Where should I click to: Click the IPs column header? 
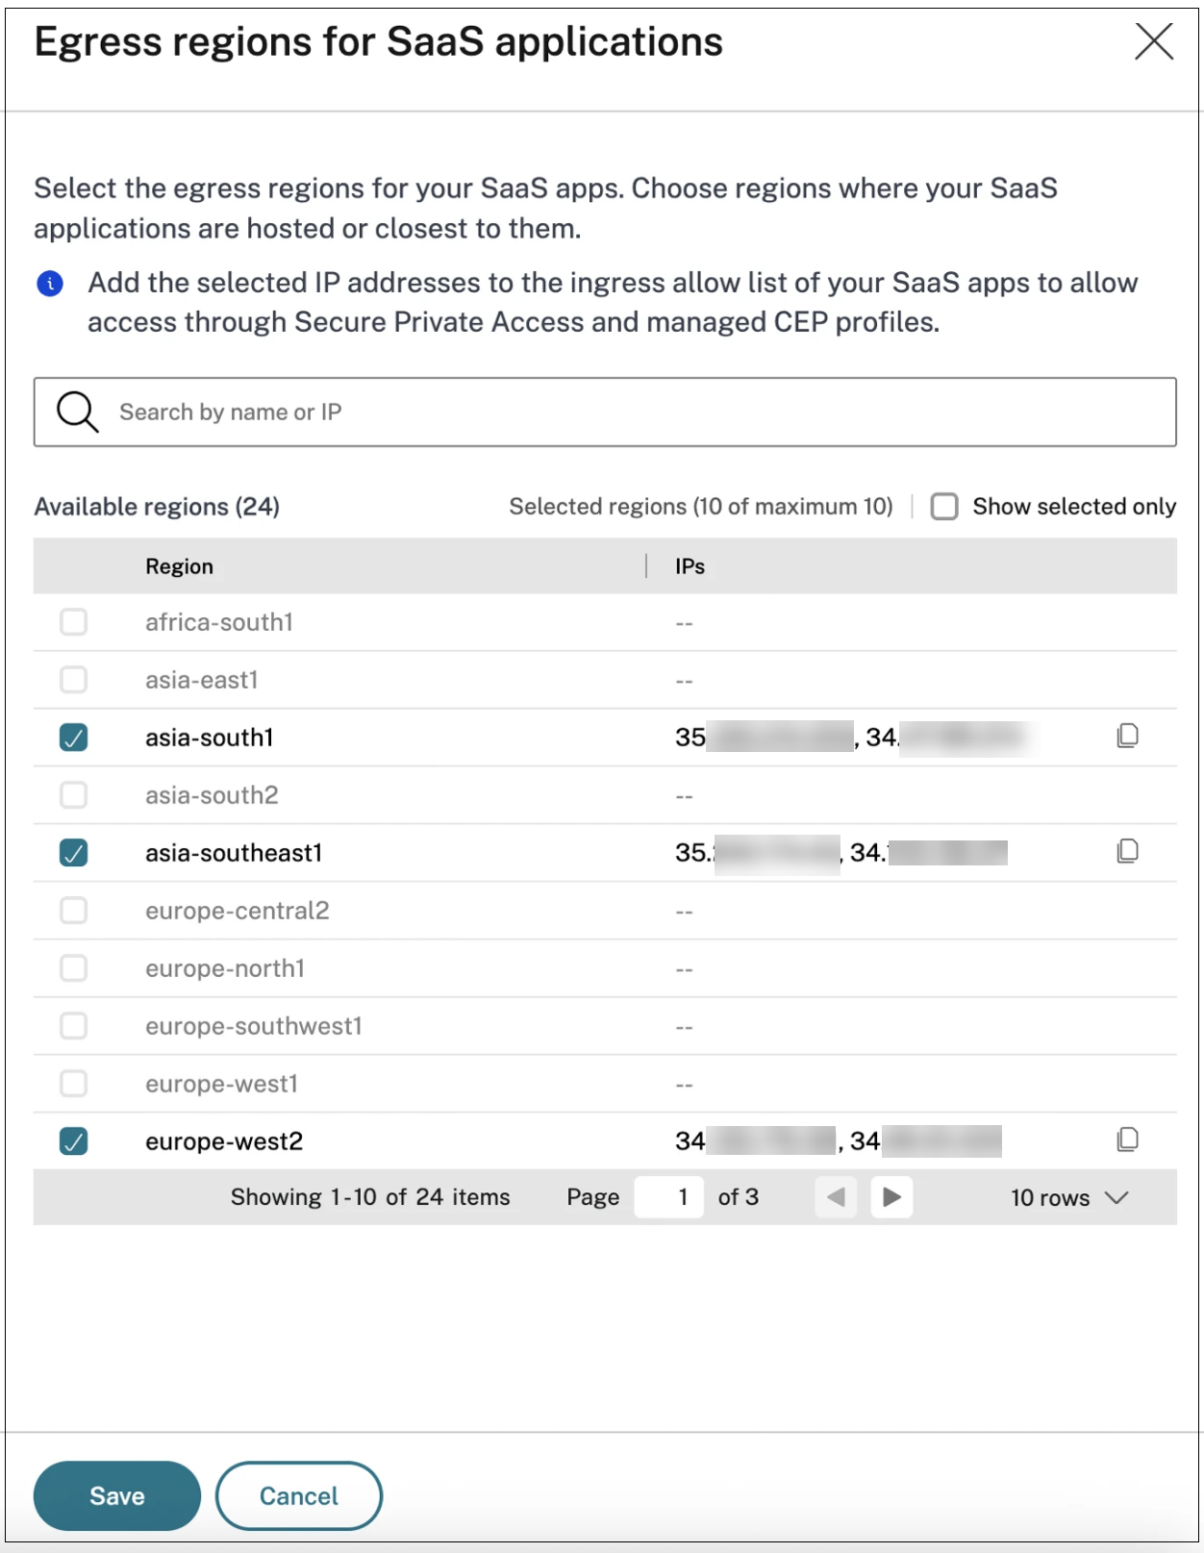coord(690,566)
